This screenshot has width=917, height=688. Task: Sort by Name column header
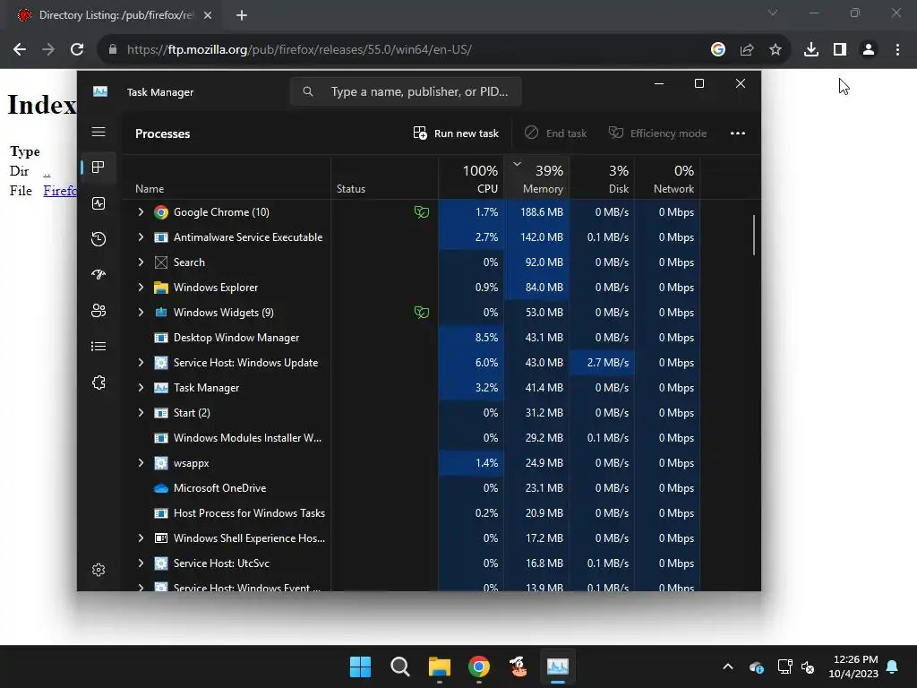click(226, 178)
